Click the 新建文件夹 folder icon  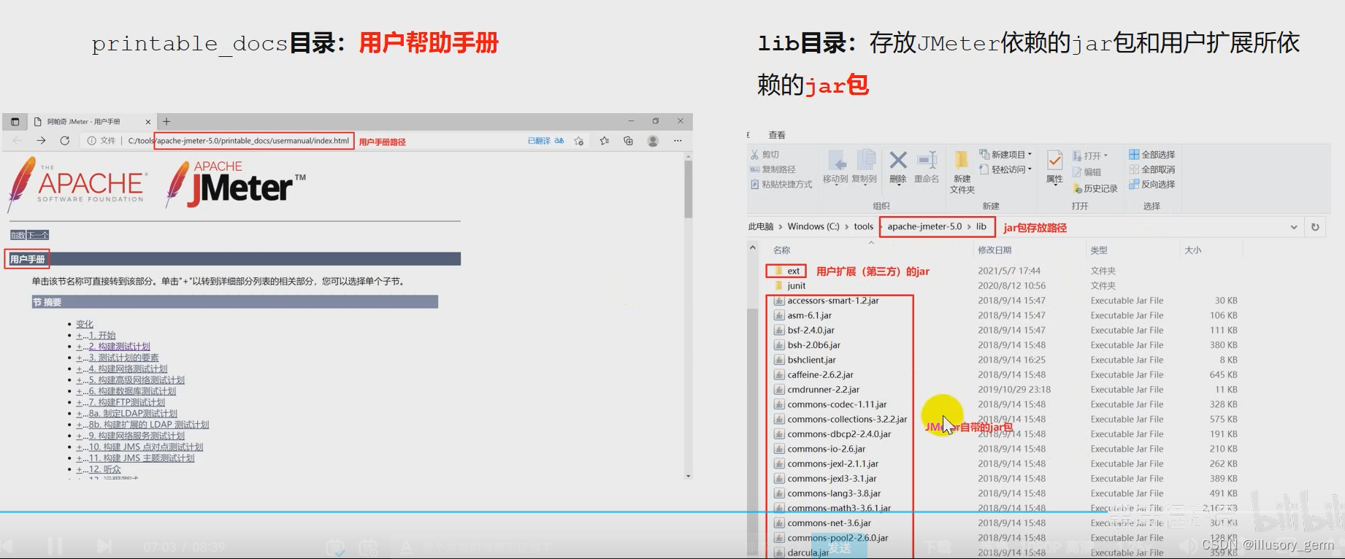tap(962, 160)
